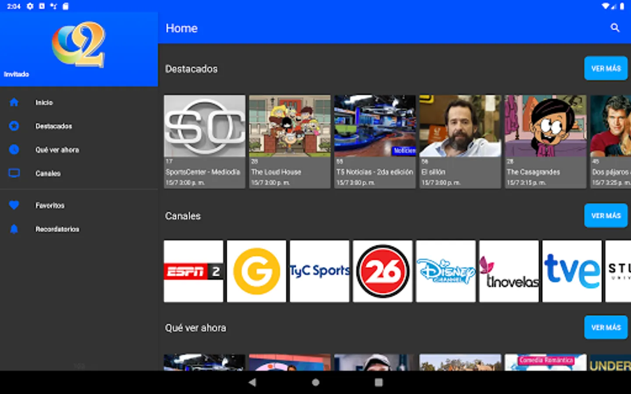Select the ESPN 2 channel tile
631x394 pixels.
click(194, 271)
